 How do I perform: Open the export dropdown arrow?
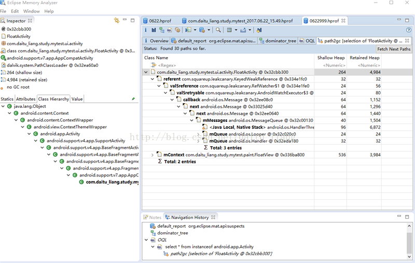250,30
